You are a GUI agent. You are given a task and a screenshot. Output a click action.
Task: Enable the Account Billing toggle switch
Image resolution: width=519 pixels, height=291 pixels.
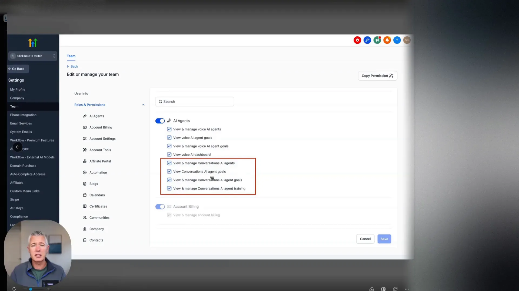tap(160, 206)
